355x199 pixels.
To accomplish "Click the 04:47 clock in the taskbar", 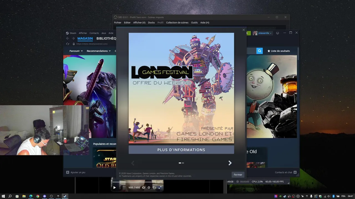I will 351,196.
